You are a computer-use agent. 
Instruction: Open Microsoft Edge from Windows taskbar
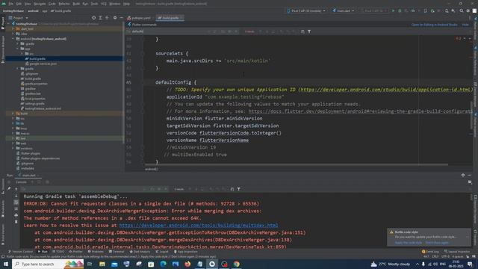(x=163, y=264)
